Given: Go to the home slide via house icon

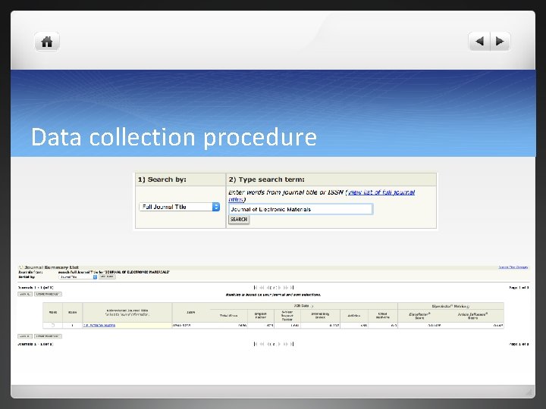Looking at the screenshot, I should [47, 42].
